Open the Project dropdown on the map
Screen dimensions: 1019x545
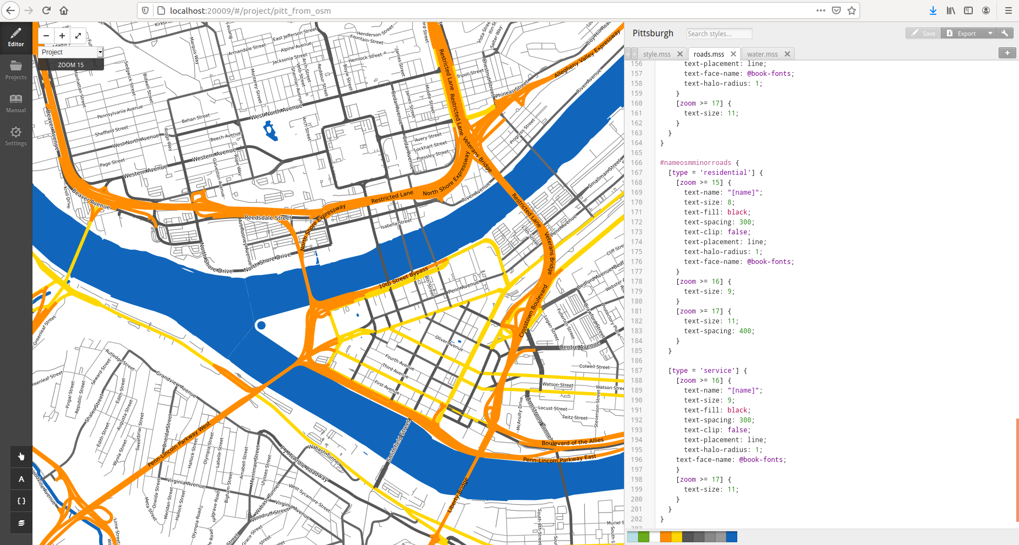(x=71, y=52)
